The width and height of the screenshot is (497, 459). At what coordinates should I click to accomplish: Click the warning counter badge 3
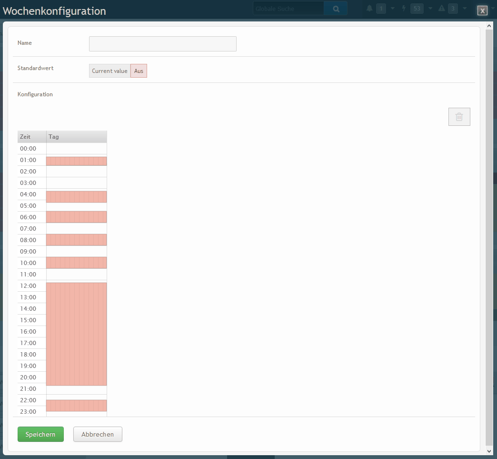453,9
